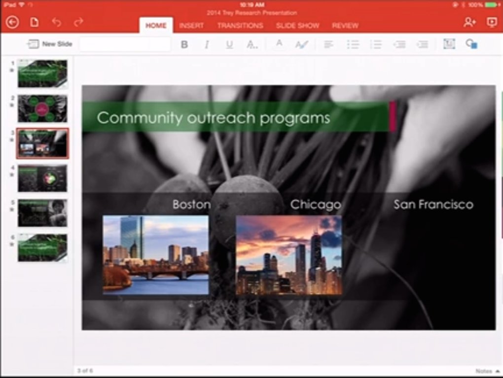Toggle Underline formatting
This screenshot has height=378, width=503.
[x=229, y=44]
